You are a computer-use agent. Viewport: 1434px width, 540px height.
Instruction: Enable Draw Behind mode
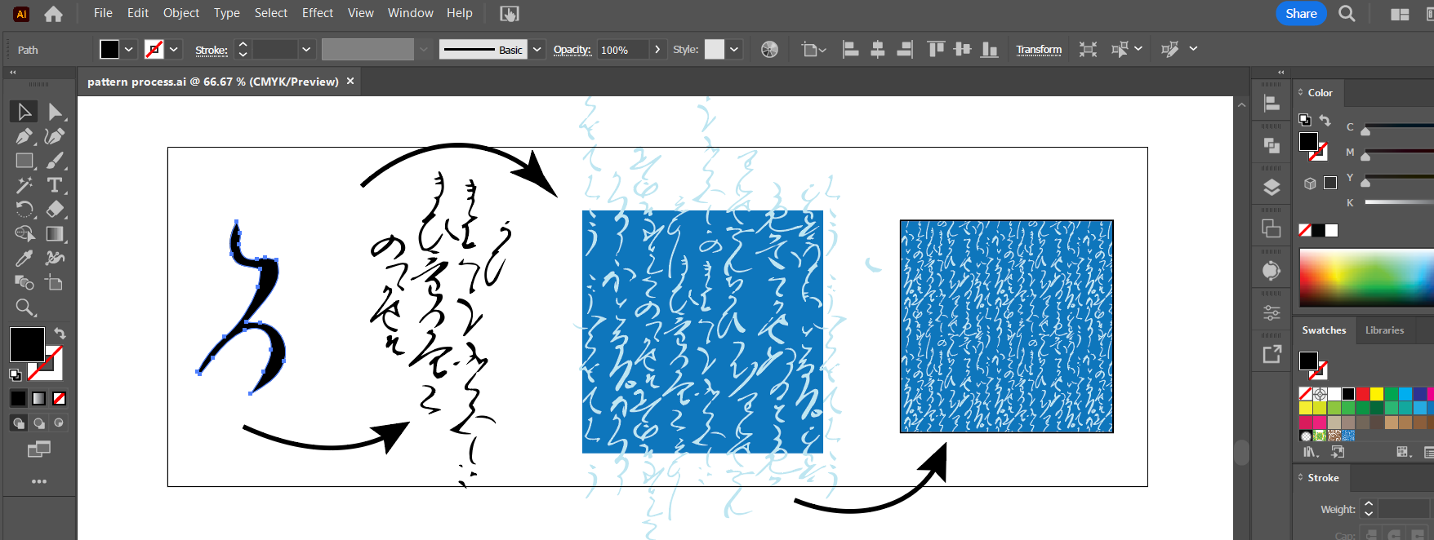point(38,423)
